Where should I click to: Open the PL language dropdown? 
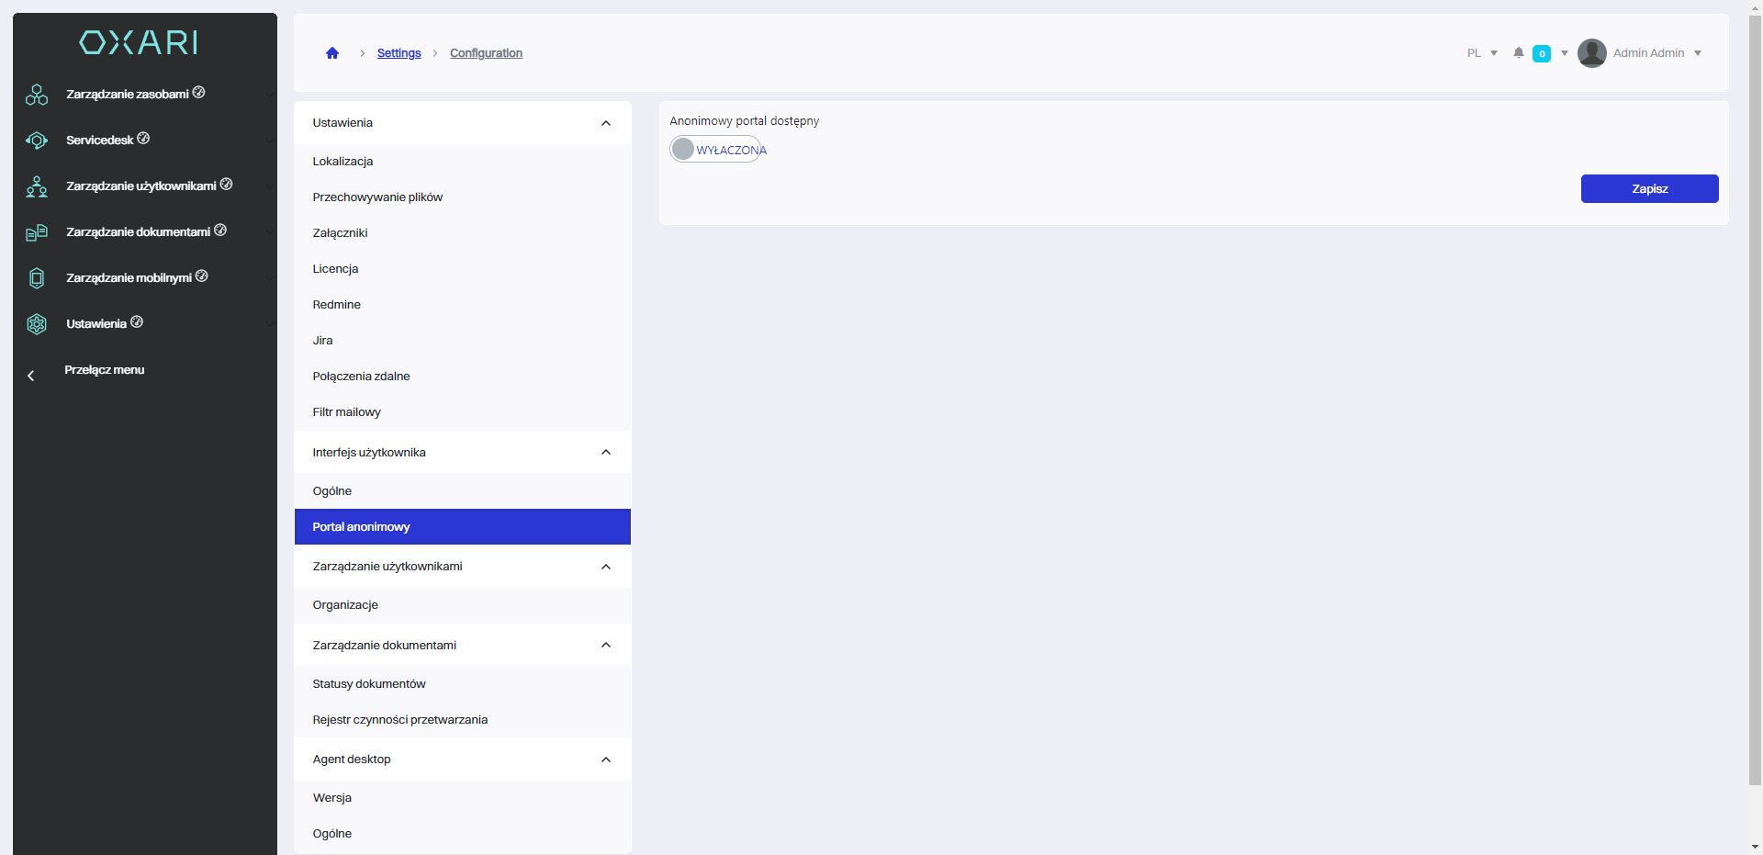(x=1482, y=53)
